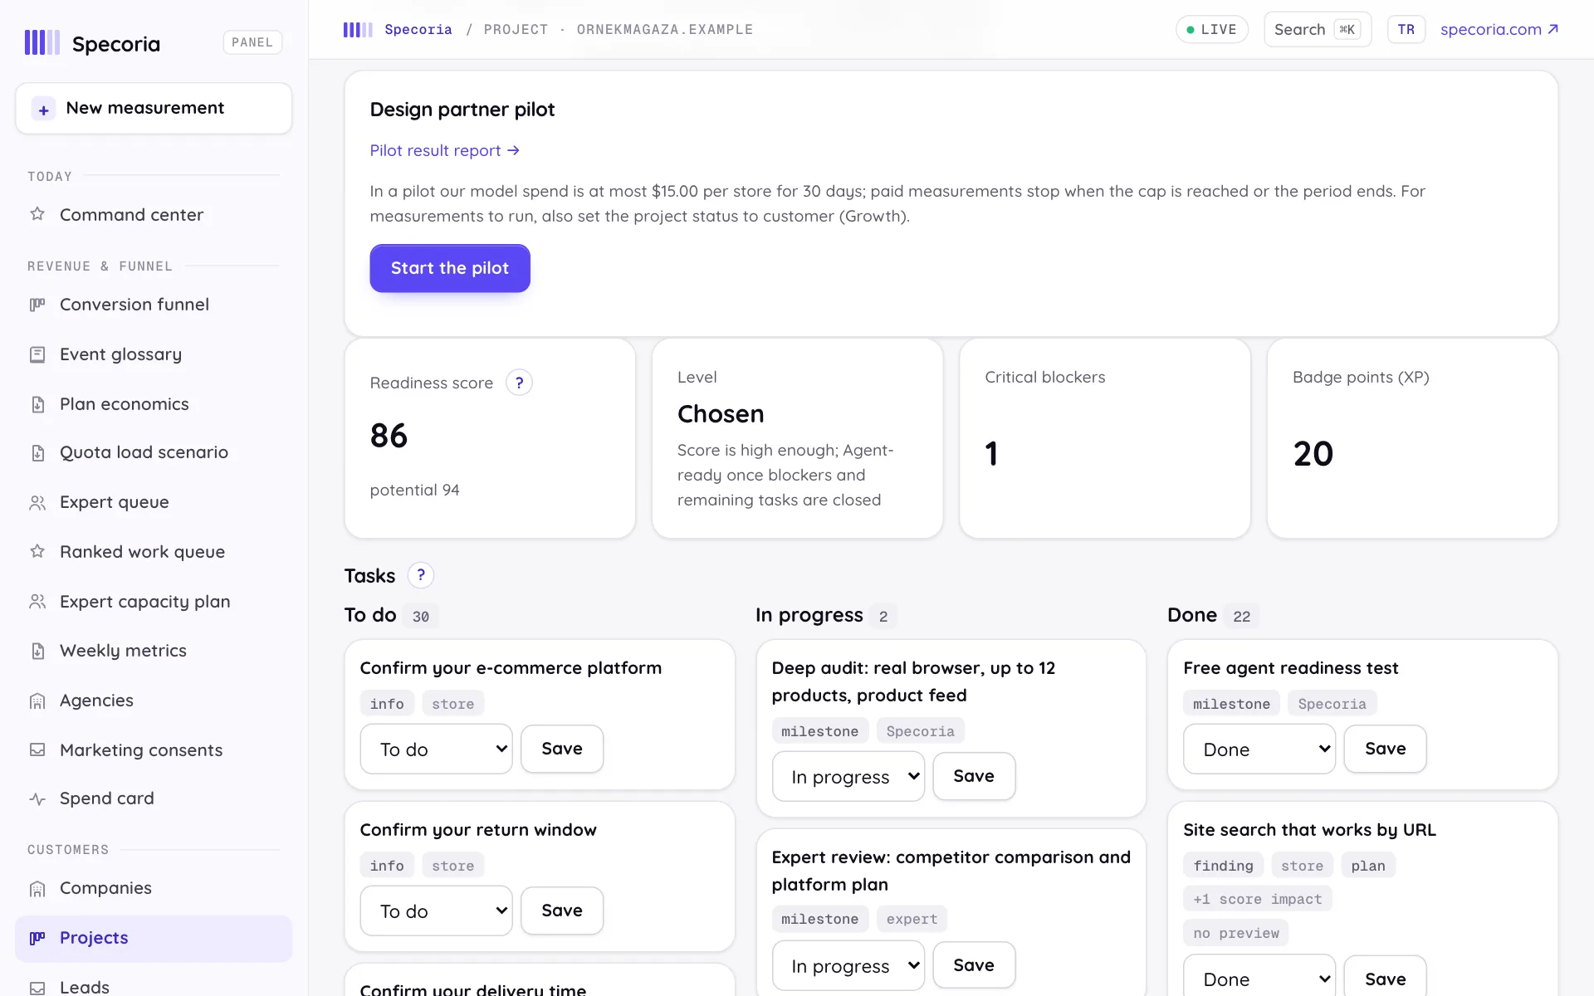The image size is (1594, 996).
Task: Open Weekly metrics from the sidebar
Action: click(x=154, y=651)
